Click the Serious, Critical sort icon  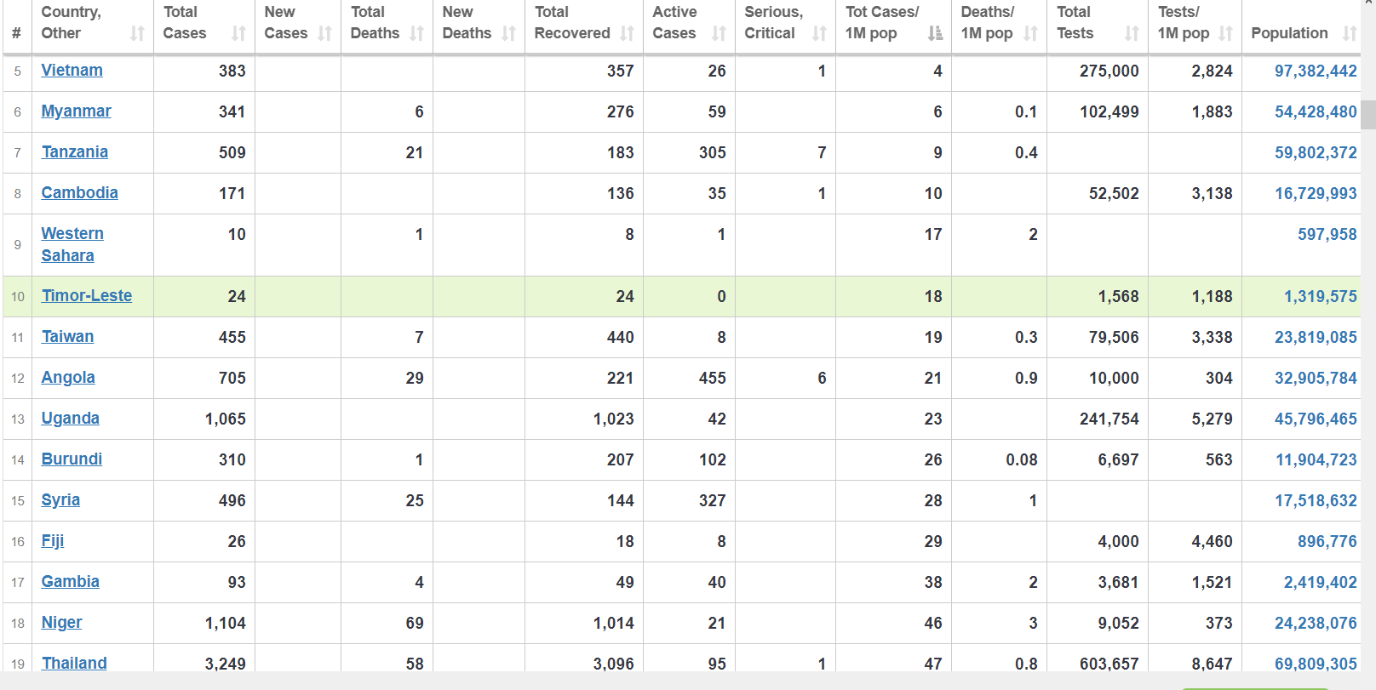(x=819, y=33)
